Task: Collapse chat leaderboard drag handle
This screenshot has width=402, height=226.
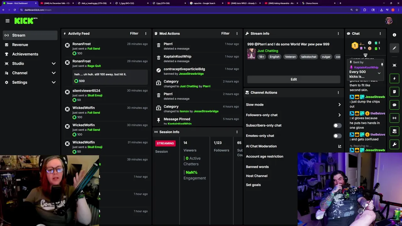Action: pyautogui.click(x=365, y=55)
